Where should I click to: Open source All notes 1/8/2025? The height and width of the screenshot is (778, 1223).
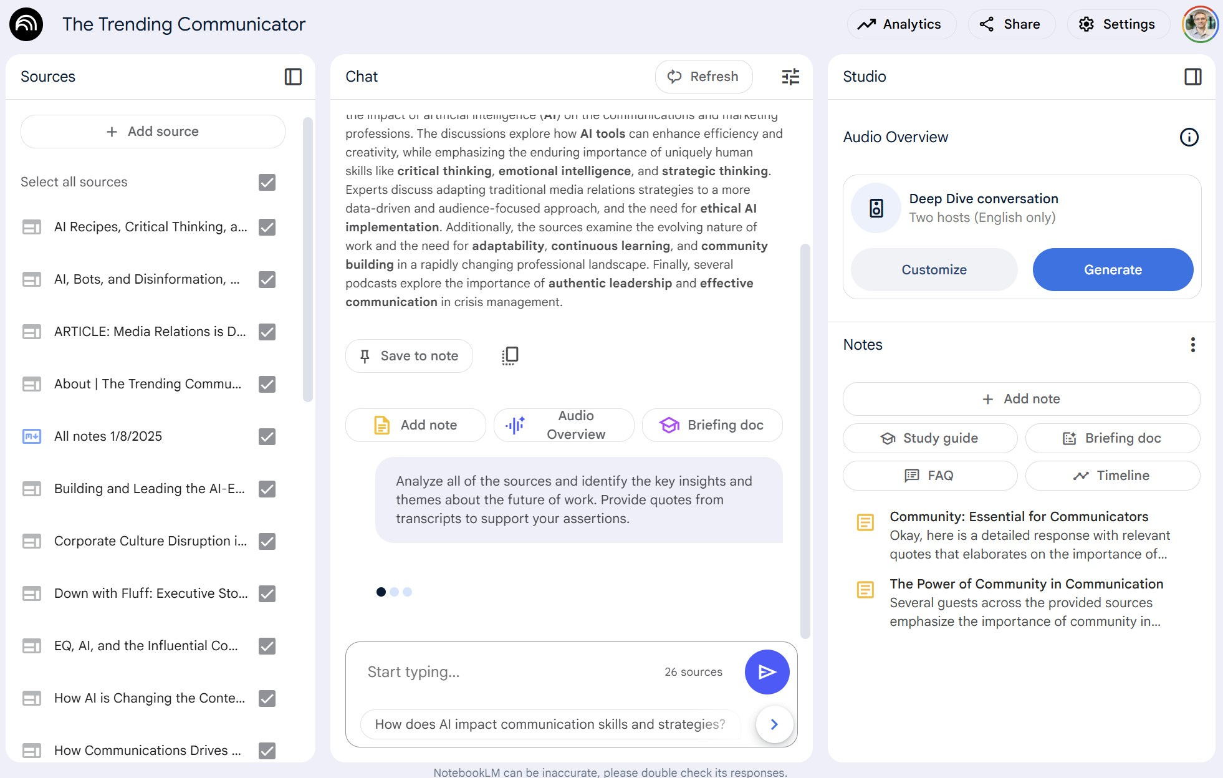[x=108, y=436]
